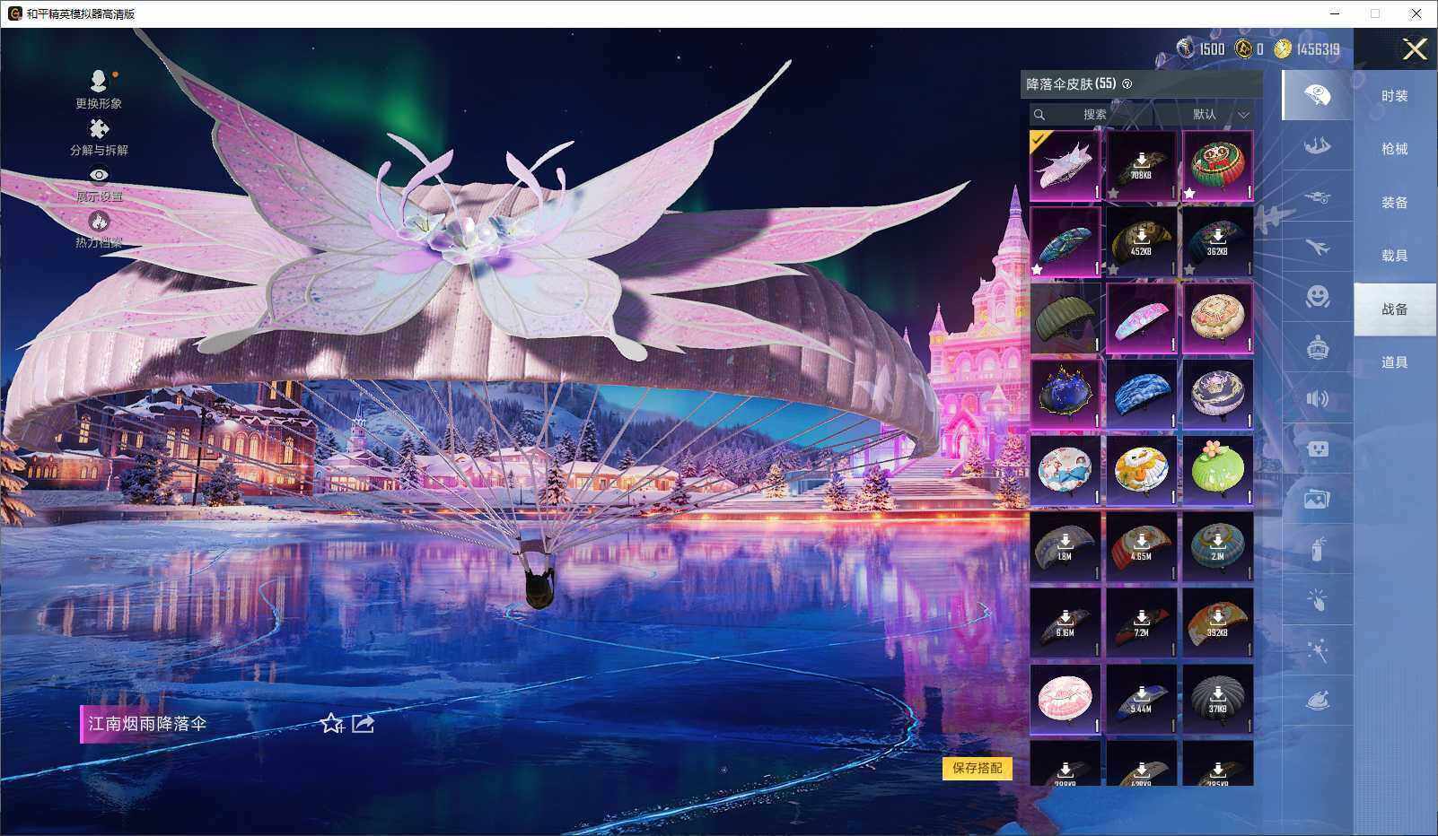This screenshot has height=836, width=1438.
Task: Select the red and green Christmas parachute
Action: 1218,166
